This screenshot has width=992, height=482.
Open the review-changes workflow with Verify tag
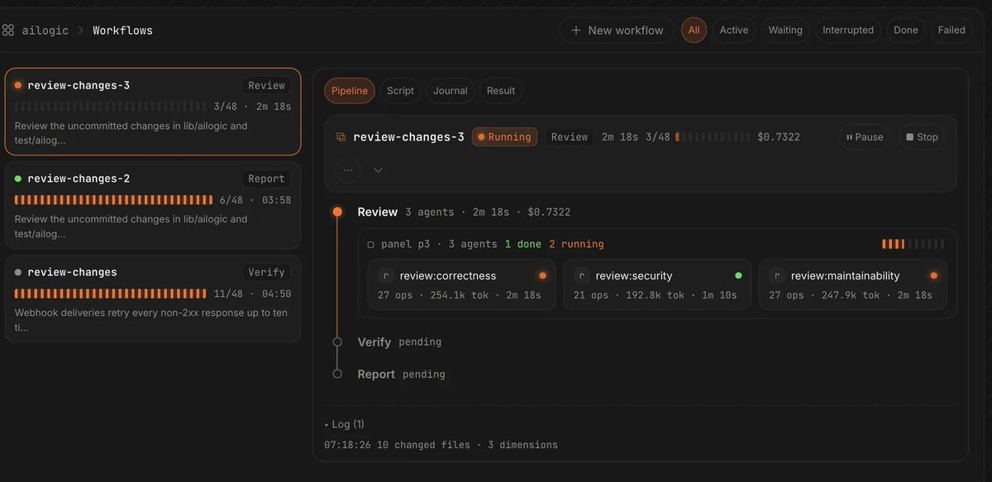[x=153, y=298]
